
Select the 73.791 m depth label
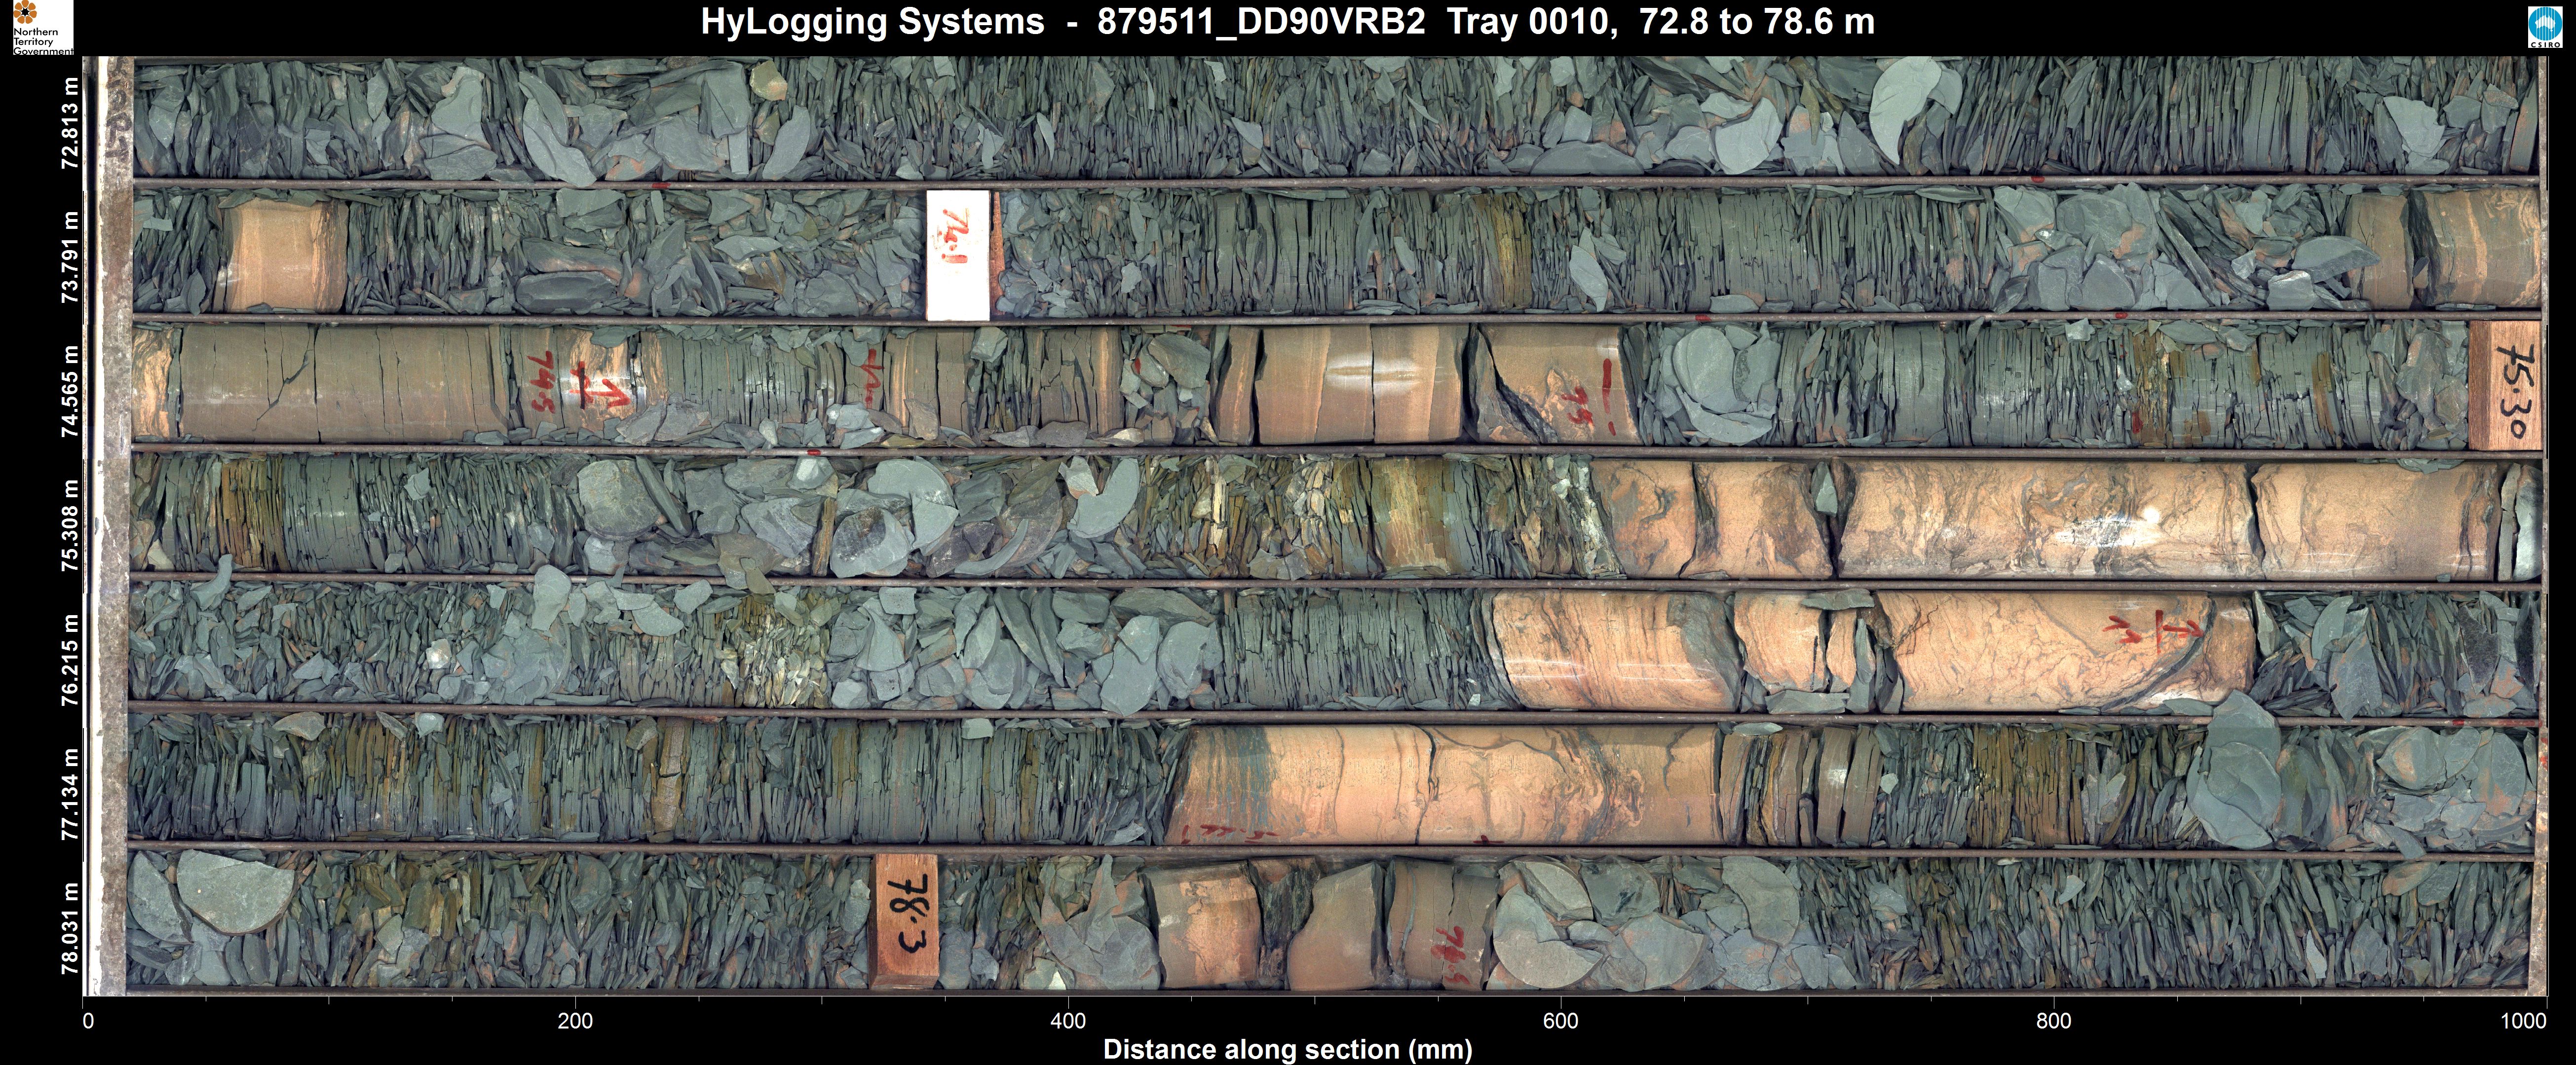coord(70,257)
